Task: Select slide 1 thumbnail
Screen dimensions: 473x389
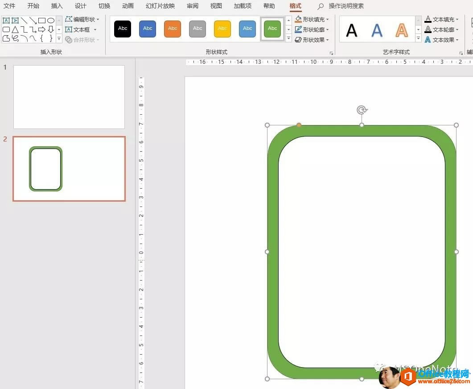Action: pos(69,96)
